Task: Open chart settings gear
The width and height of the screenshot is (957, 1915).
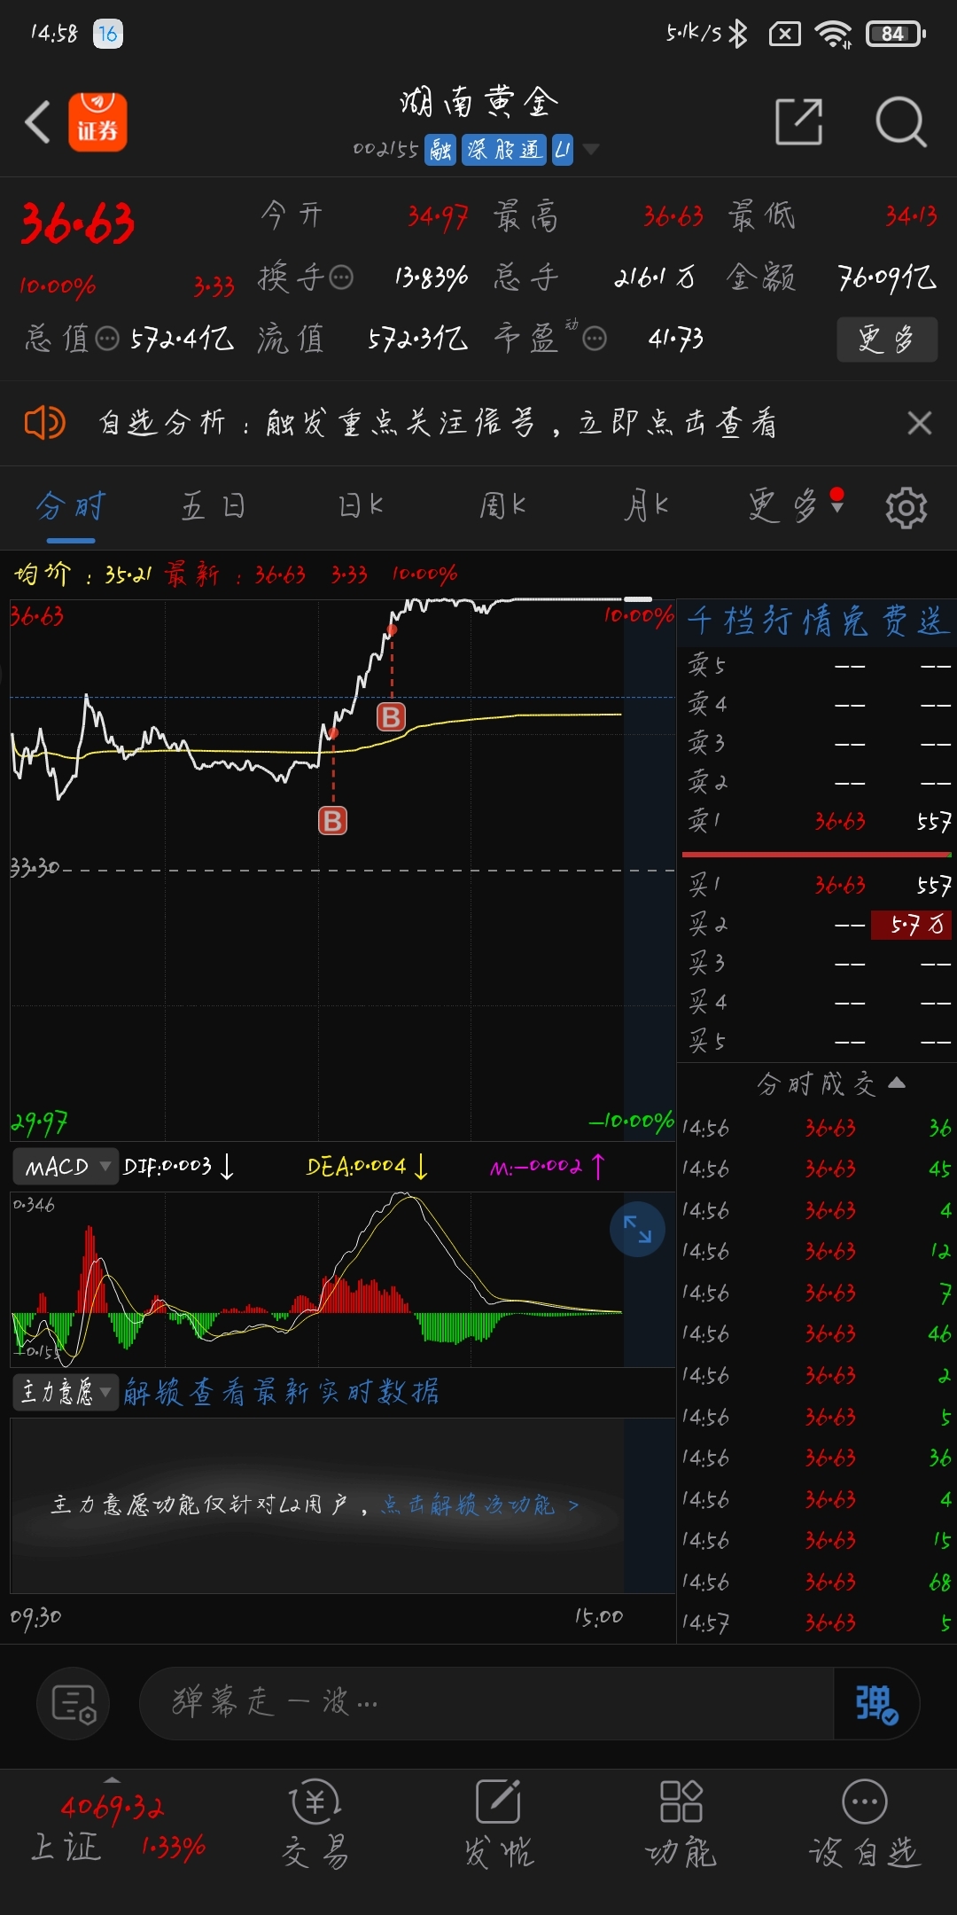Action: click(x=906, y=508)
